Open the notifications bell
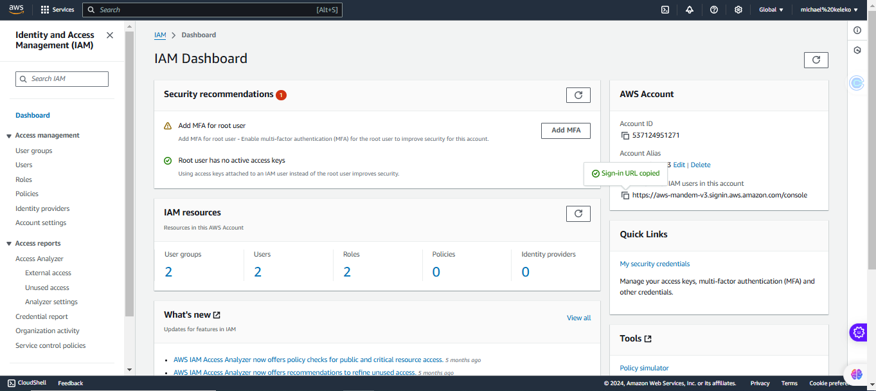 tap(690, 10)
